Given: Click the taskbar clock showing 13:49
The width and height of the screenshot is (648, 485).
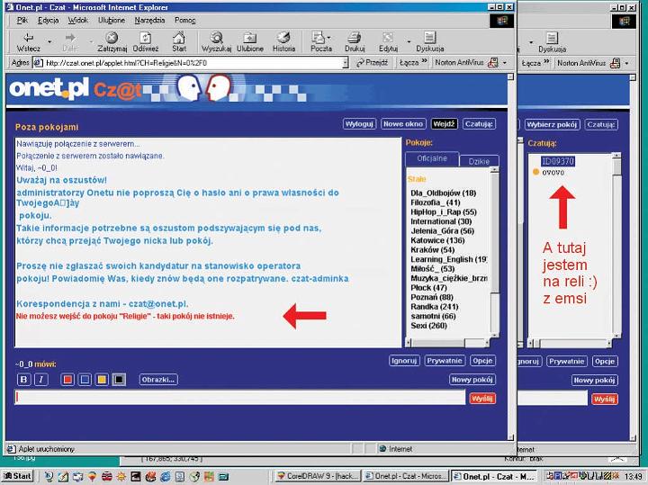Looking at the screenshot, I should pyautogui.click(x=633, y=477).
